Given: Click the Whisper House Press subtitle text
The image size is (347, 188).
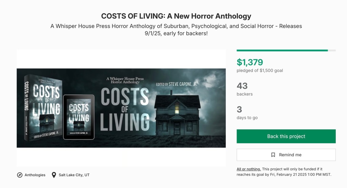Looking at the screenshot, I should [x=176, y=30].
